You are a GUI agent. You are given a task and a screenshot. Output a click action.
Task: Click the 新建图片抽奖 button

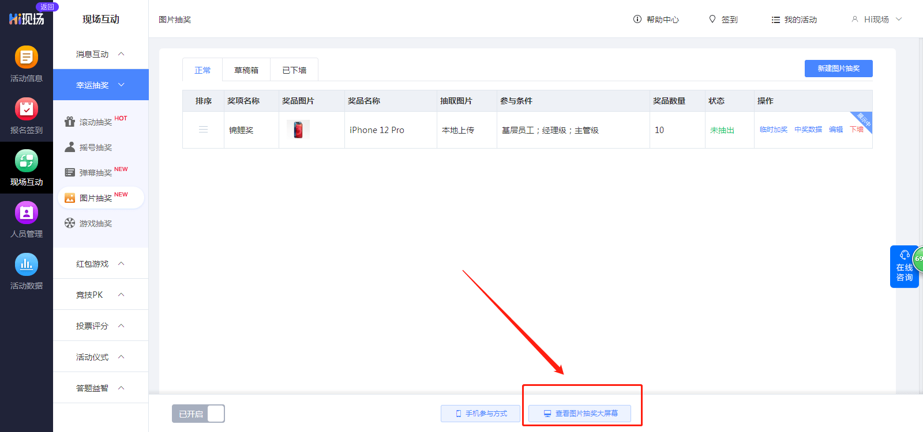click(838, 69)
